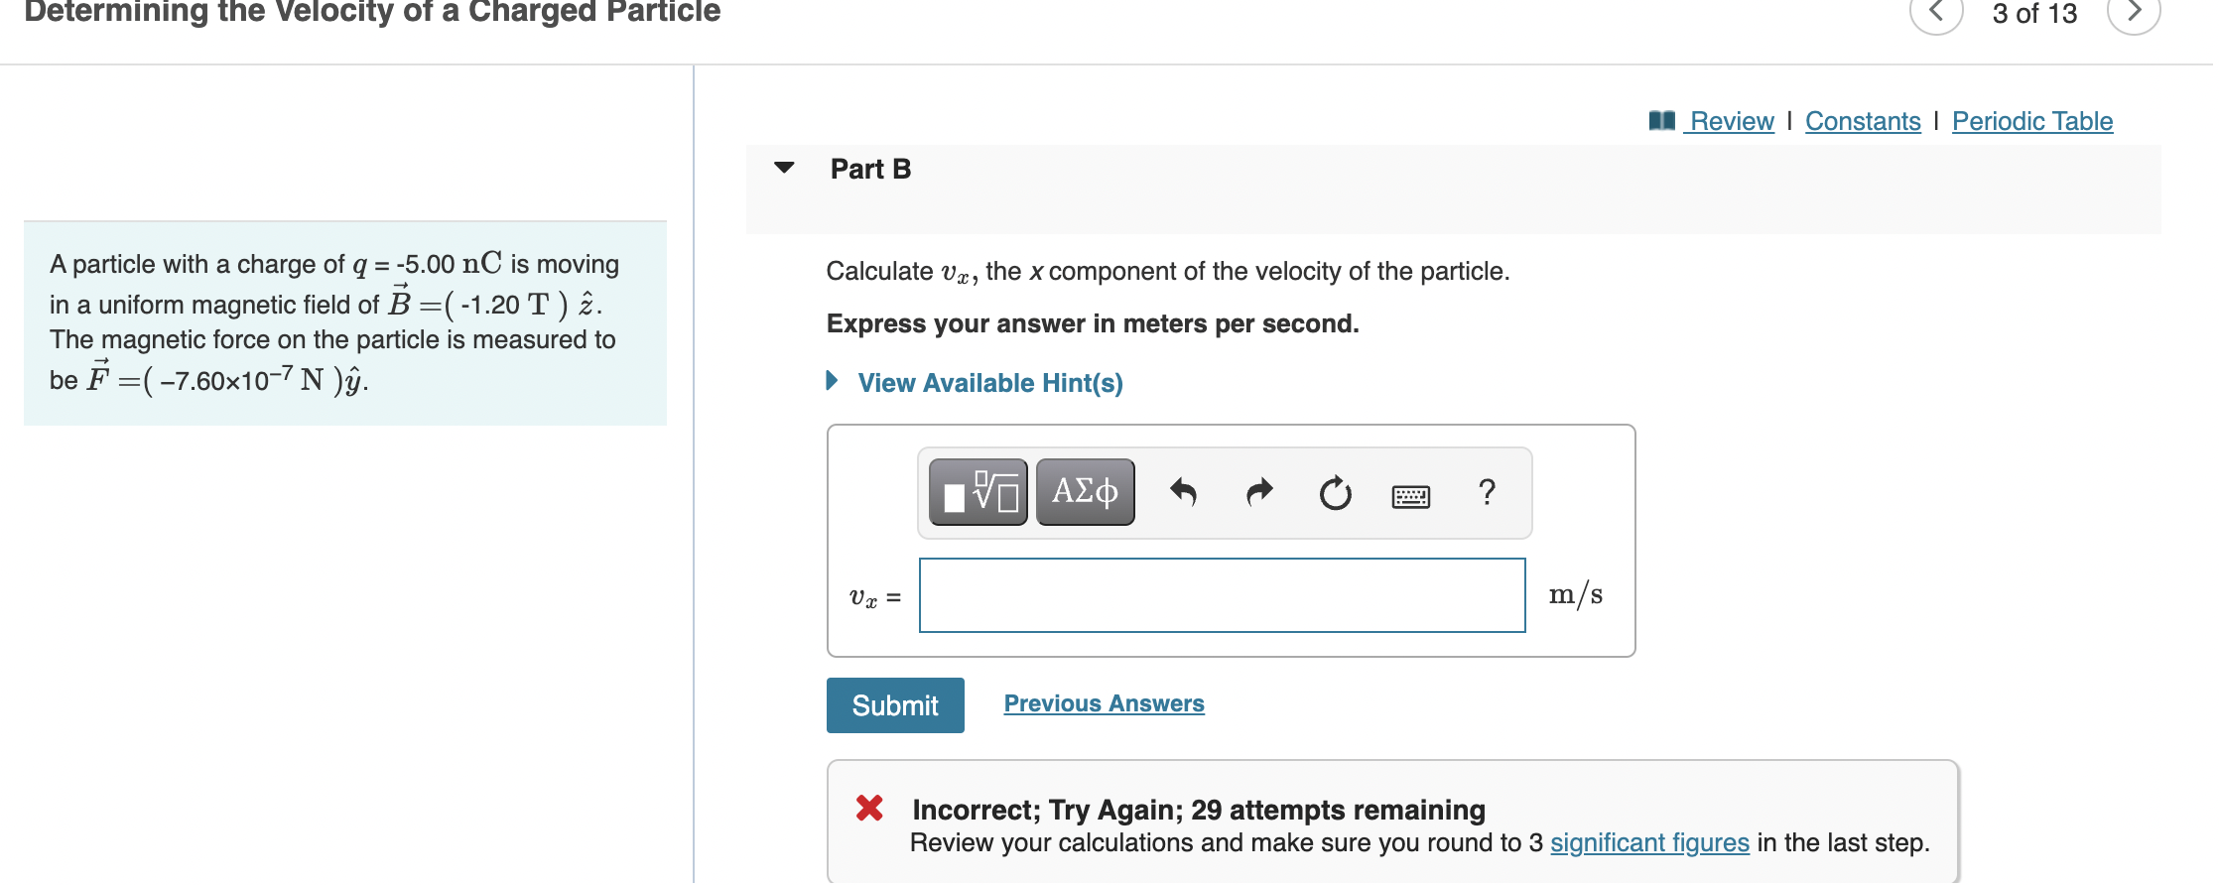Collapse the Part B section
The width and height of the screenshot is (2219, 885).
click(x=783, y=168)
